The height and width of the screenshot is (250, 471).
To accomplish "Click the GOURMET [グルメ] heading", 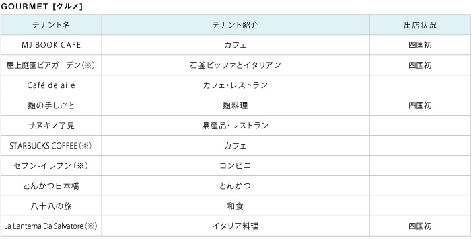I will [x=42, y=7].
